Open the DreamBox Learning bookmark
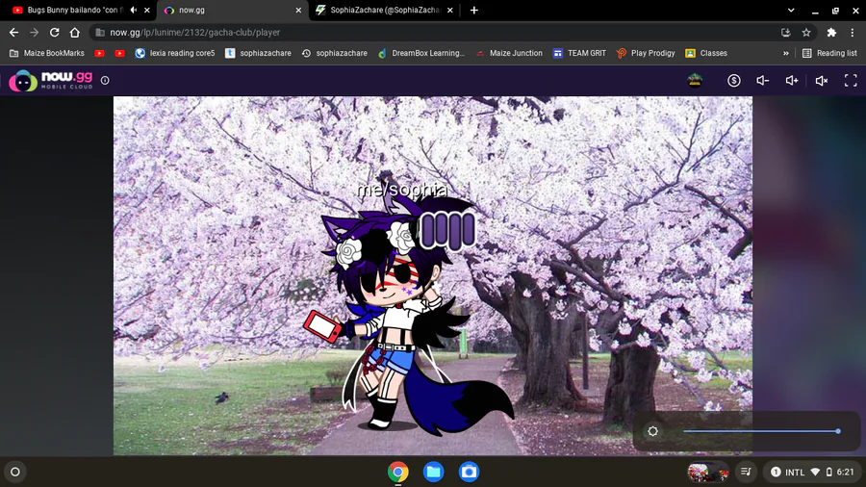 point(421,53)
